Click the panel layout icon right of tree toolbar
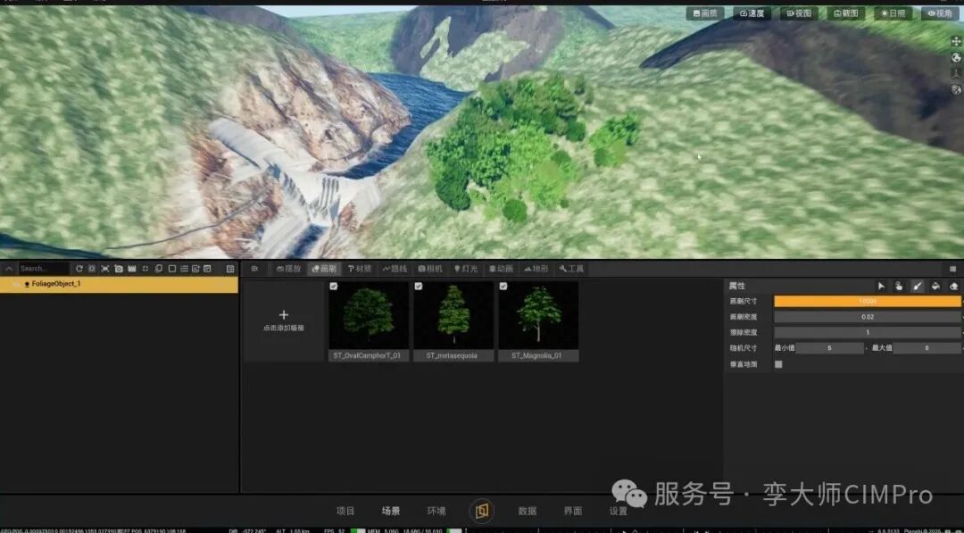Screen dimensions: 964x533 230,269
